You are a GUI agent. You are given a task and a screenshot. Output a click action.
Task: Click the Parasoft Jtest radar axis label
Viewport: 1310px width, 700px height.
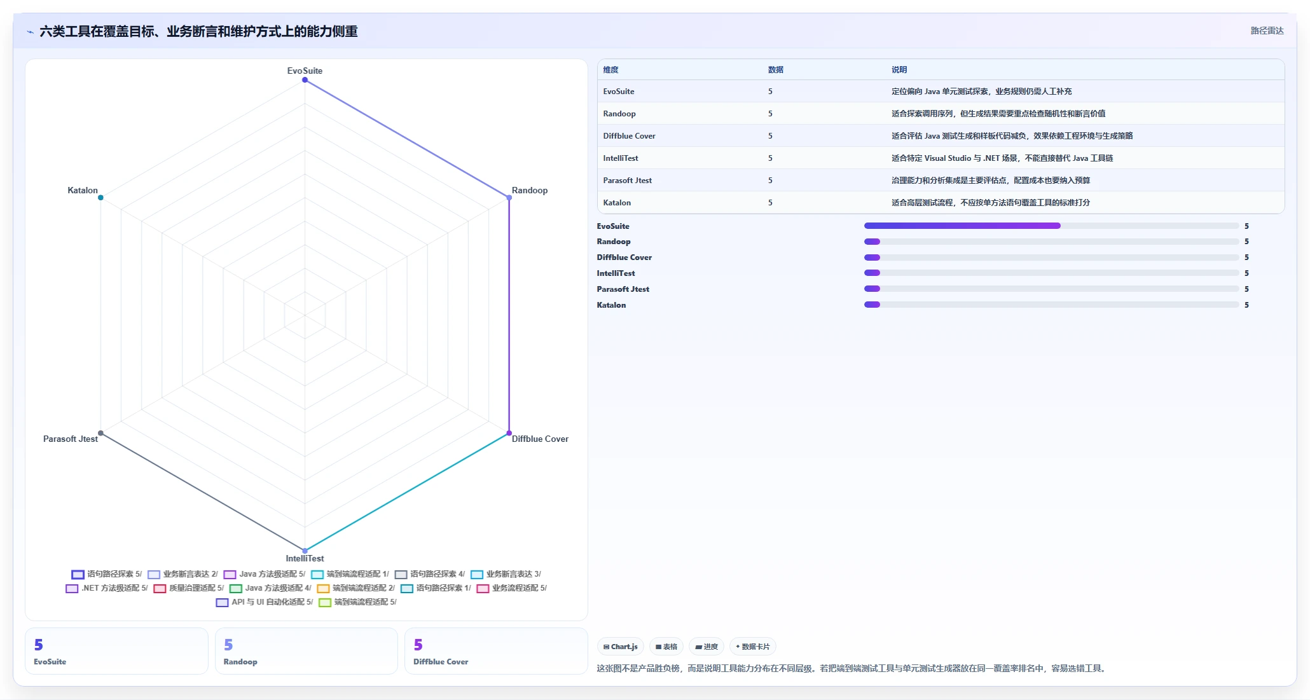(x=71, y=439)
